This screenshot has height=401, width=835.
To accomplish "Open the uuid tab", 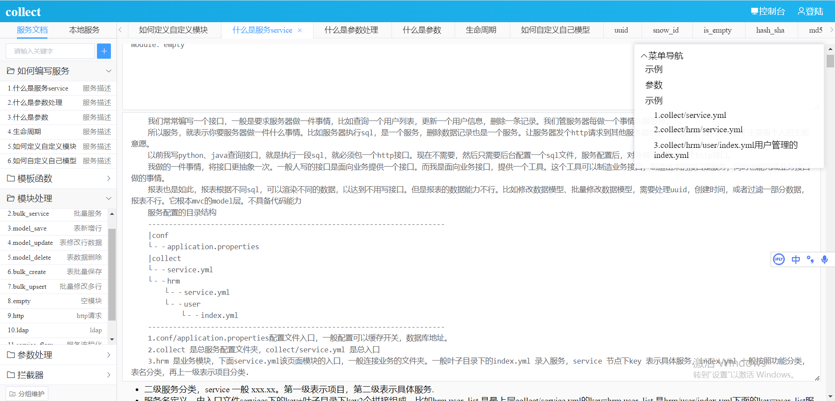I will click(621, 30).
